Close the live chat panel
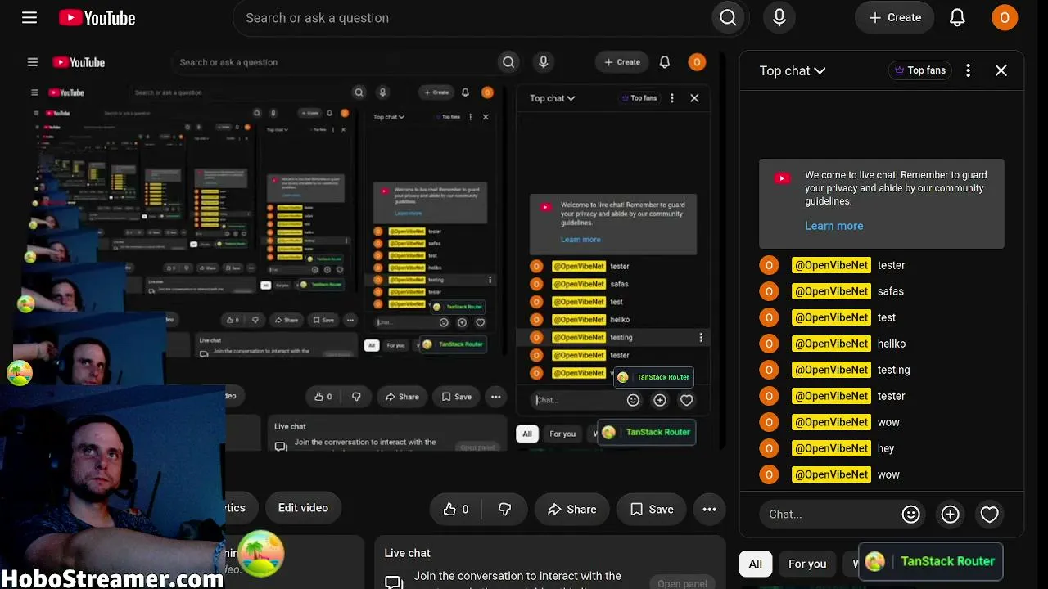 tap(1001, 70)
